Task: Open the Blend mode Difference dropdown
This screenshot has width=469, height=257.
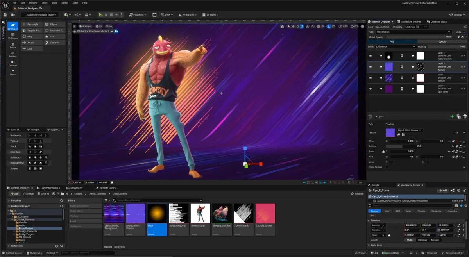Action: (396, 46)
